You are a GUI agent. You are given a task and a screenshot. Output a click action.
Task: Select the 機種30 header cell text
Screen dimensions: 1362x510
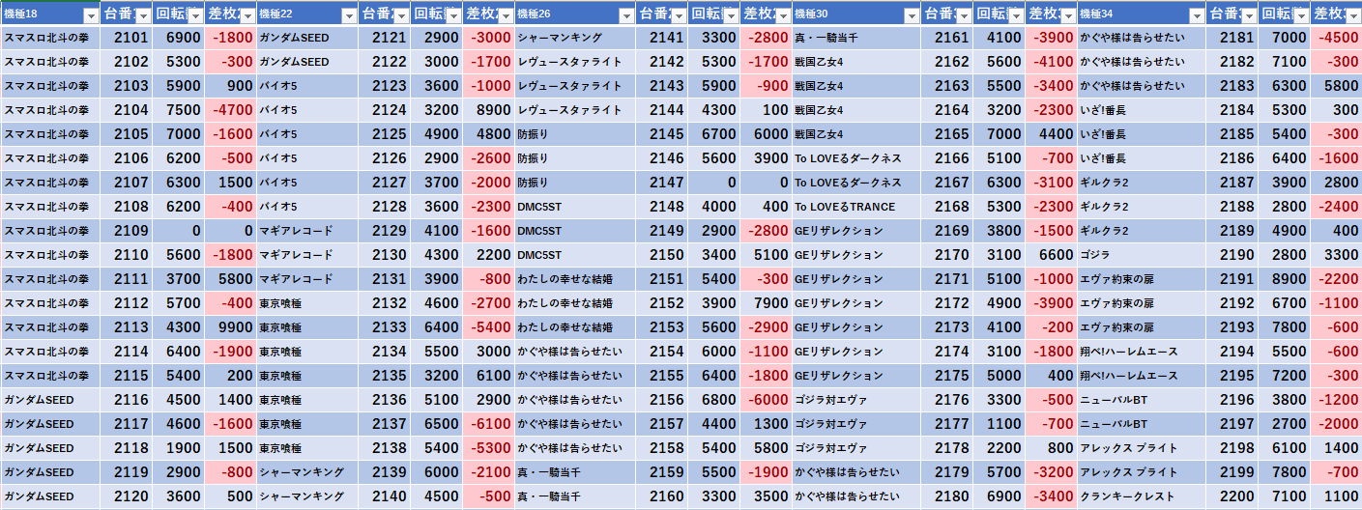coord(812,14)
